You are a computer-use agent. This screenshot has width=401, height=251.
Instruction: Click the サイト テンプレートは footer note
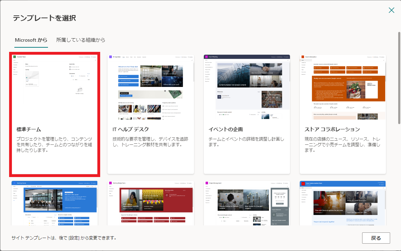[64, 238]
